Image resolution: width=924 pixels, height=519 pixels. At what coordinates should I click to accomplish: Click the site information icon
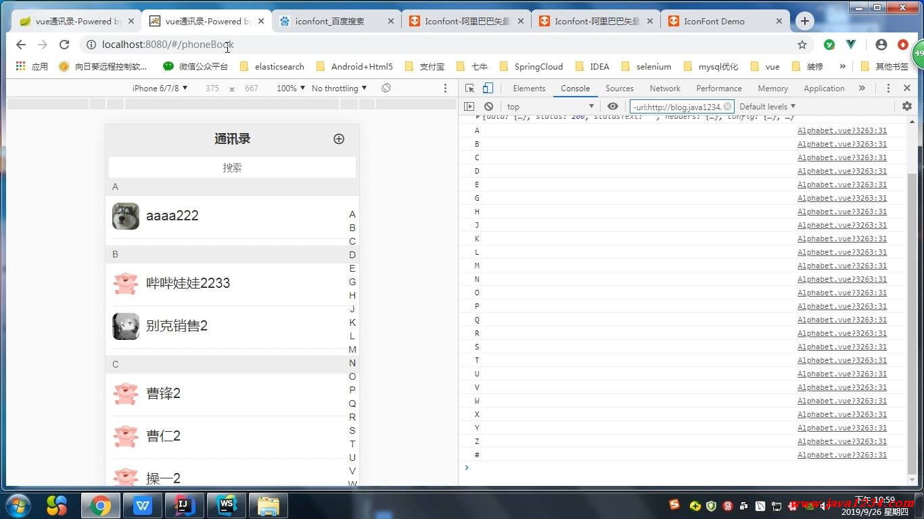[91, 45]
